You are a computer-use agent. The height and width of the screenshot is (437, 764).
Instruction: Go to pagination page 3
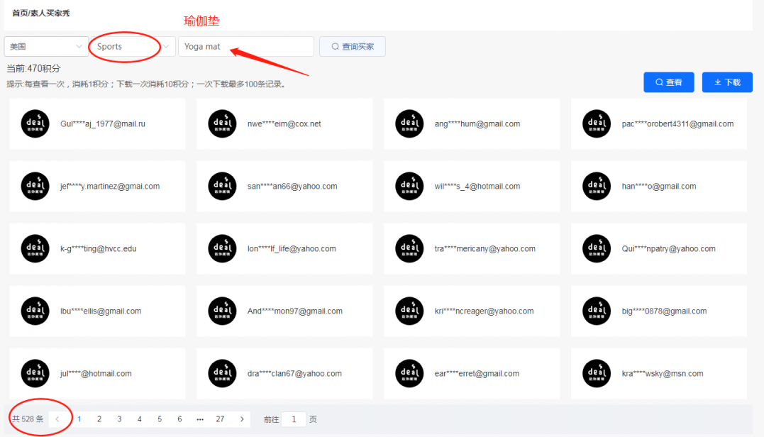[119, 419]
